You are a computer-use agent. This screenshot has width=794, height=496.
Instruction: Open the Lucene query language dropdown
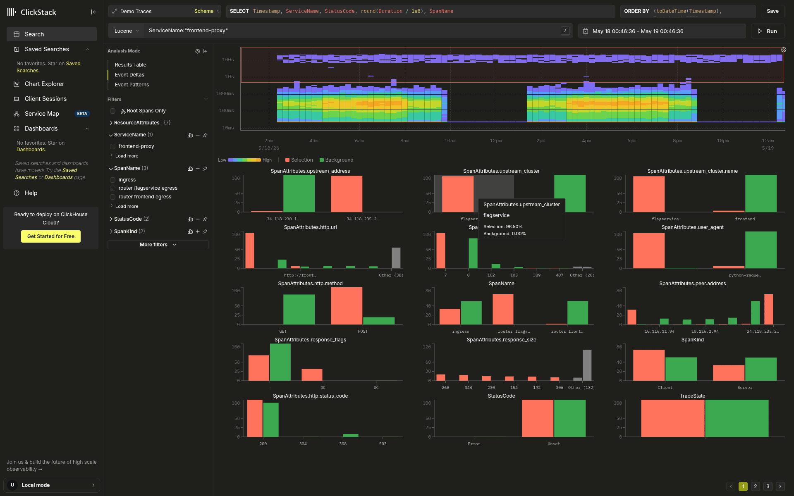click(126, 31)
